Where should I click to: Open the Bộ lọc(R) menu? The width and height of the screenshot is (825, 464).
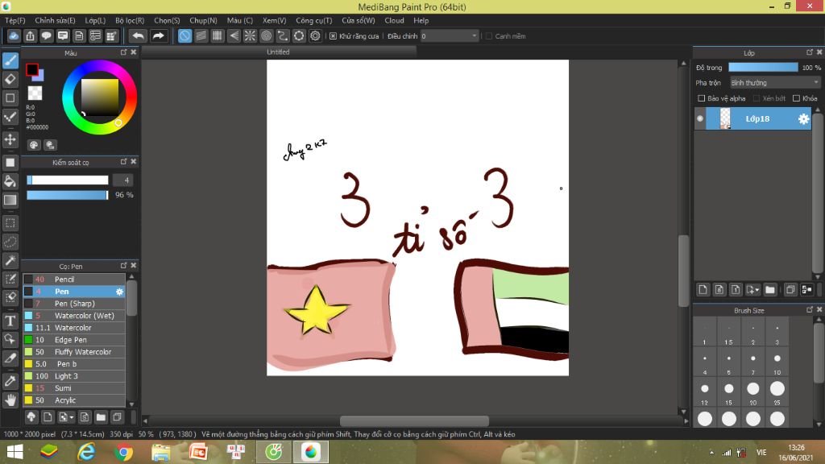[x=130, y=20]
